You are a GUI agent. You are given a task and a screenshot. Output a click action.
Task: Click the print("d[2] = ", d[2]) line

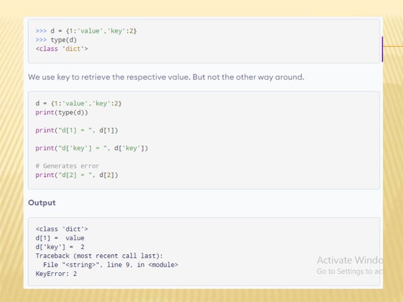[x=76, y=175]
